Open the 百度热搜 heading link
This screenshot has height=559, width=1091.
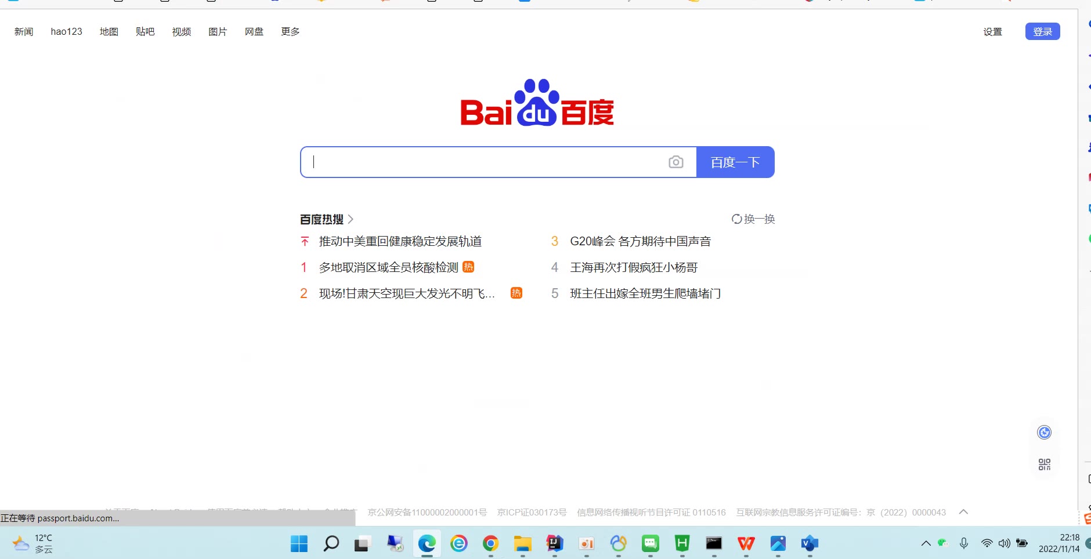click(x=321, y=219)
